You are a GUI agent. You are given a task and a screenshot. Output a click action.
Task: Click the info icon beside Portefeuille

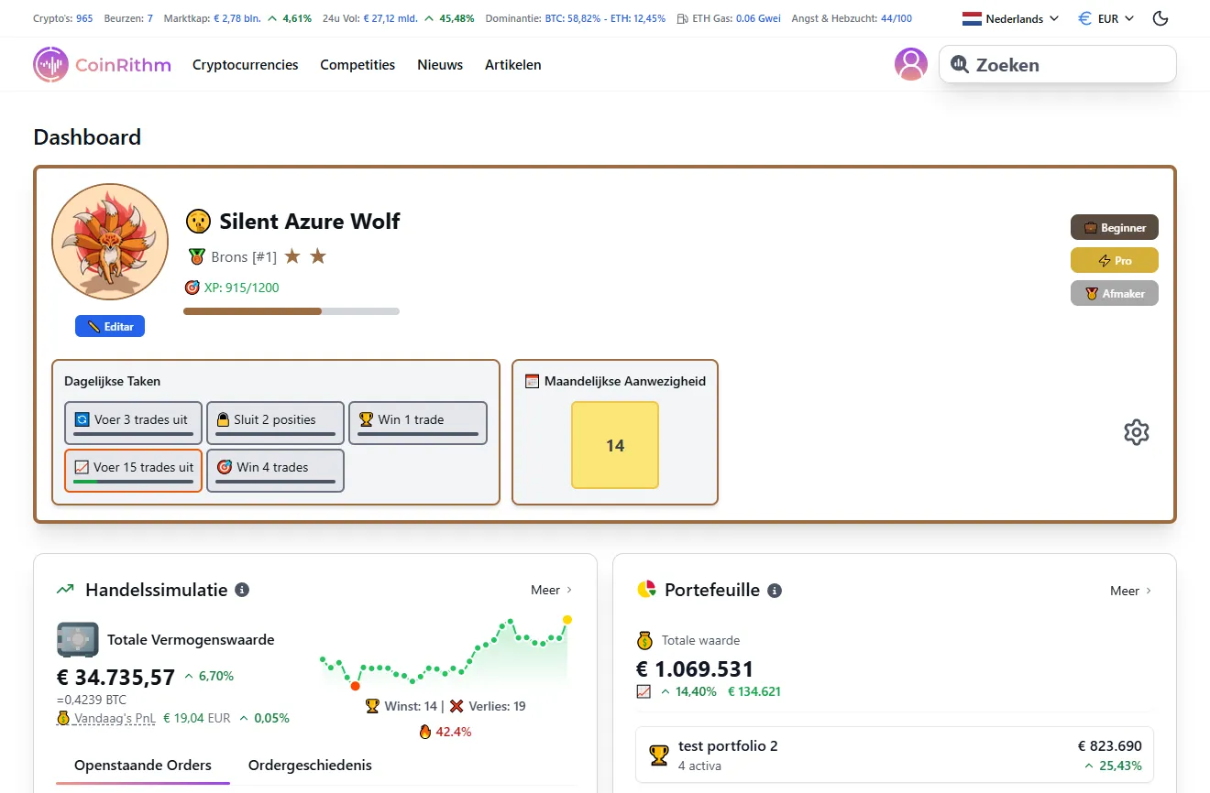[x=775, y=590]
